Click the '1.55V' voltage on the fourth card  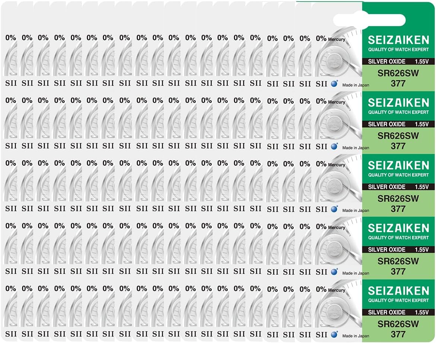click(x=422, y=249)
